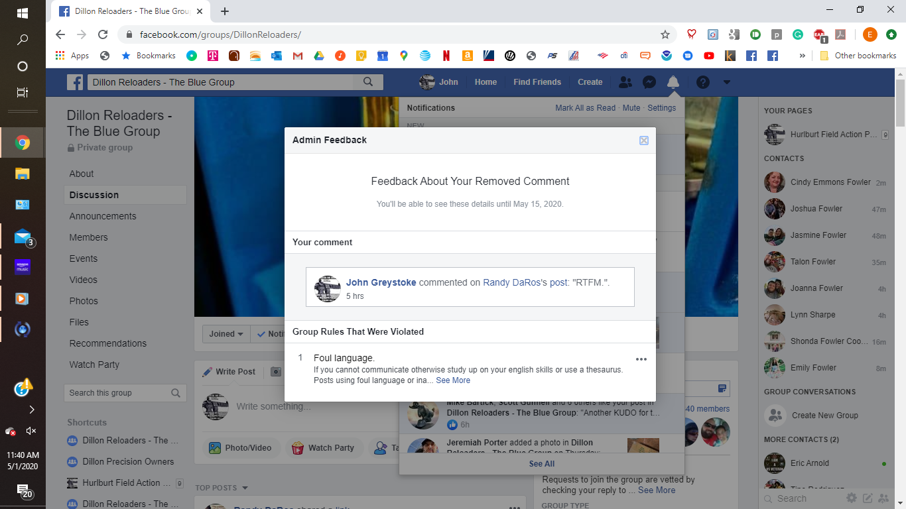Image resolution: width=906 pixels, height=509 pixels.
Task: Open group Videos section
Action: [x=84, y=280]
